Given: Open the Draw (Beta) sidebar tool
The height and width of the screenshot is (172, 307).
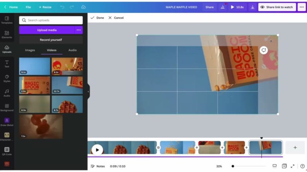Looking at the screenshot, I should pos(7,122).
